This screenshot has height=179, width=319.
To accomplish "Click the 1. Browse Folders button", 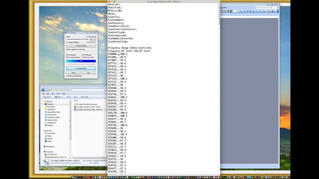I will point(81,46).
